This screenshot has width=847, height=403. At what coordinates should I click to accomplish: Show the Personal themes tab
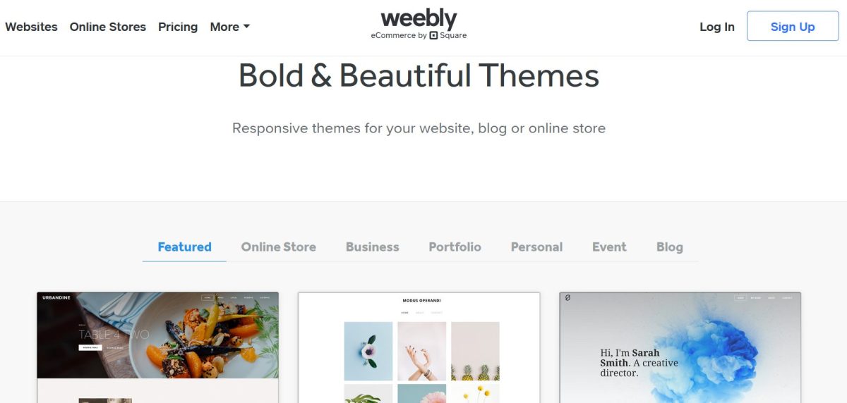coord(536,247)
